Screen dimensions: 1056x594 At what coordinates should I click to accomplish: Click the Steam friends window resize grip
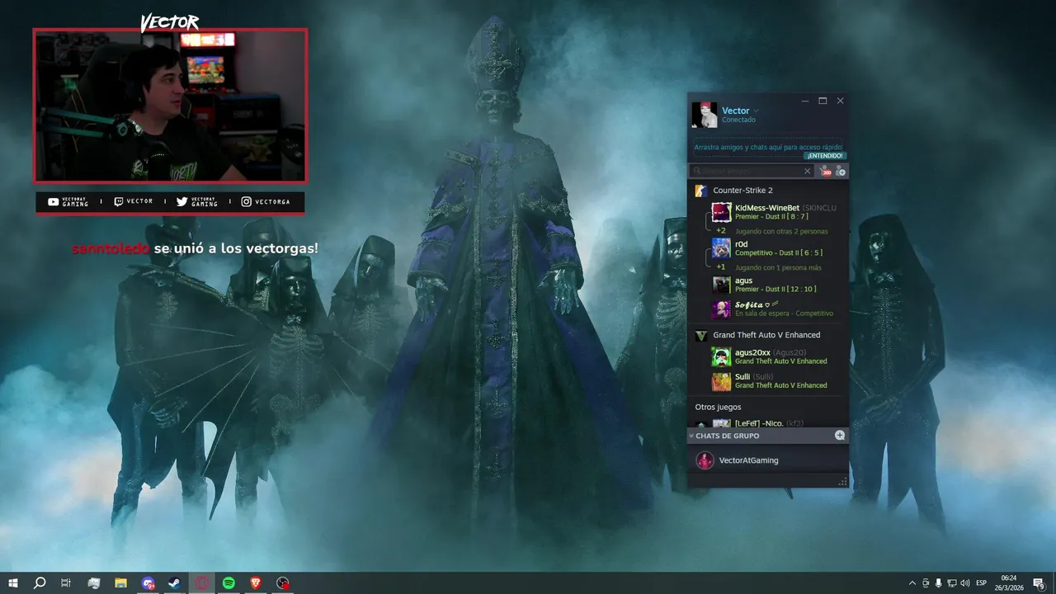coord(843,482)
